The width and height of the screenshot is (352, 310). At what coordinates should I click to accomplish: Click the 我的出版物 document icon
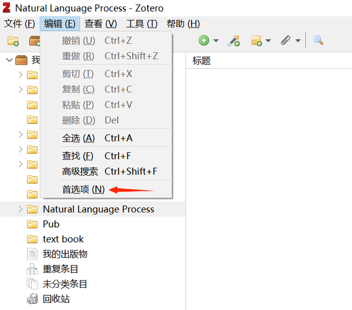tap(32, 254)
